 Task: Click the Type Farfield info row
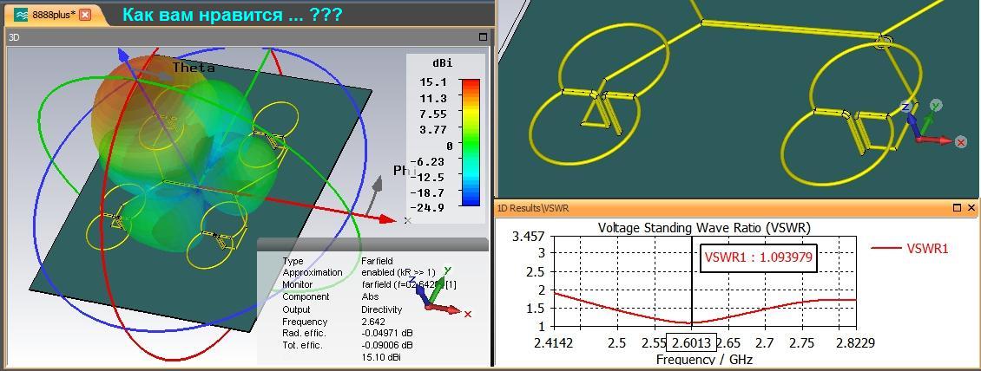[338, 260]
